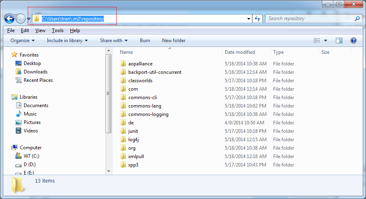Select Recent Places in Favorites
Image resolution: width=366 pixels, height=199 pixels.
[x=38, y=80]
